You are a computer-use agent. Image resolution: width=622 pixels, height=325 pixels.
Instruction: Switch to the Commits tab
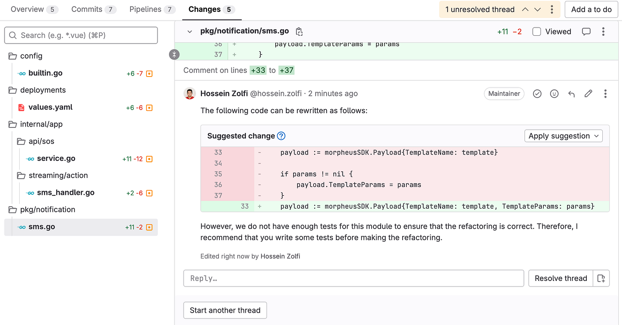pyautogui.click(x=86, y=9)
